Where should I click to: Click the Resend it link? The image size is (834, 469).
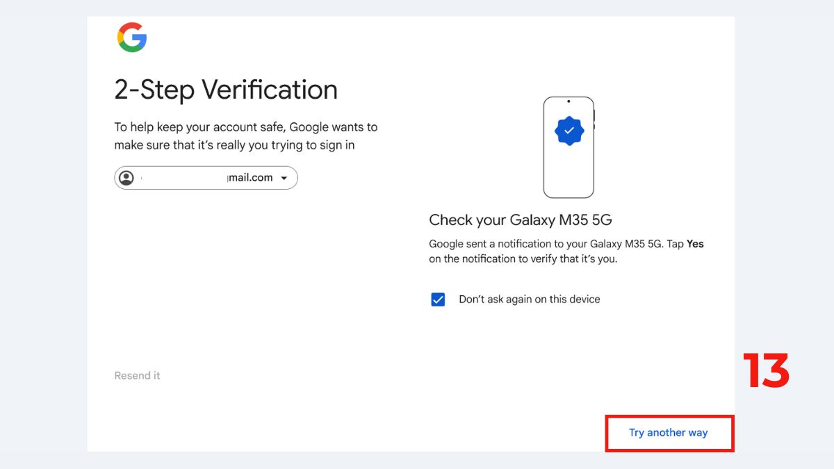(x=137, y=375)
